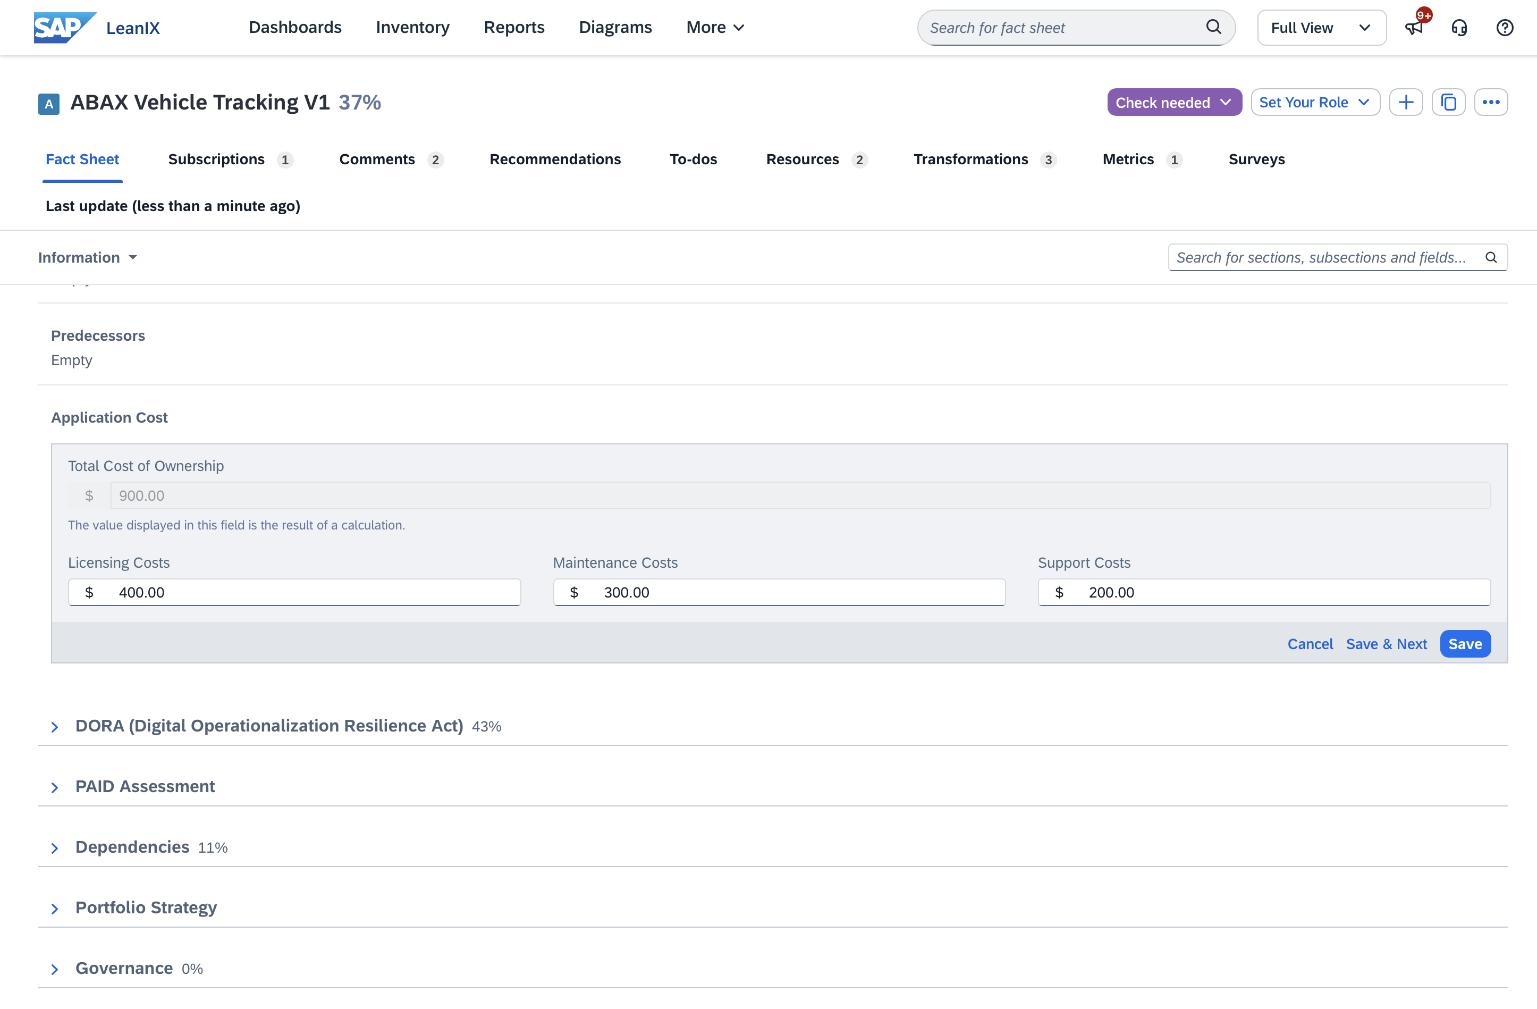This screenshot has height=1009, width=1537.
Task: Cancel the Application Cost edit
Action: pyautogui.click(x=1310, y=644)
